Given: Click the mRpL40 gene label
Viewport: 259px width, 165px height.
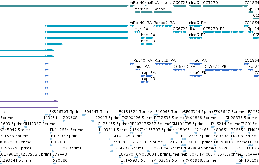Looking at the screenshot, I should pos(137,3).
